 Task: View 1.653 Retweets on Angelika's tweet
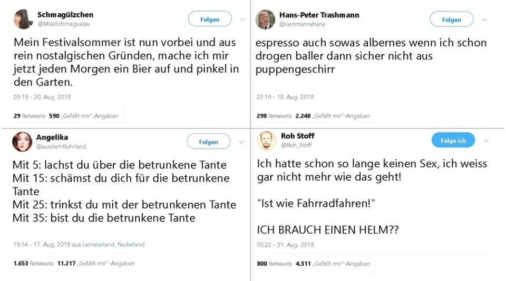tap(33, 263)
